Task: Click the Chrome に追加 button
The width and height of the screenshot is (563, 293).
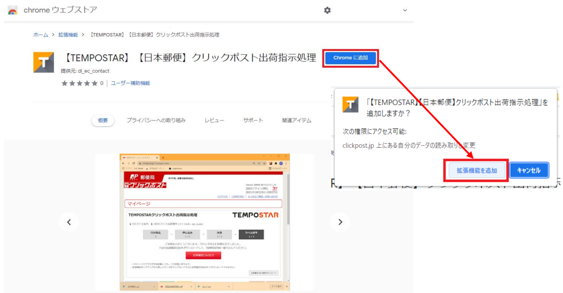Action: point(350,58)
